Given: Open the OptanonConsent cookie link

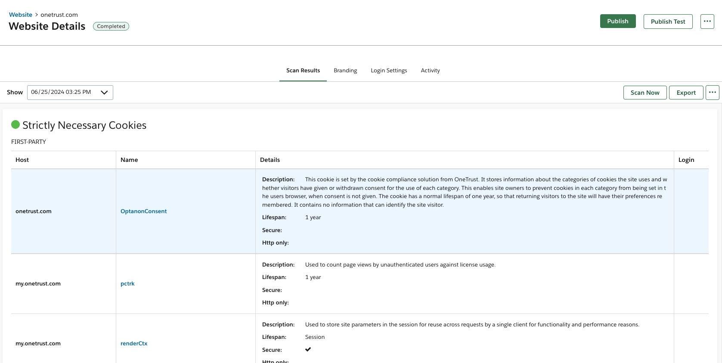Looking at the screenshot, I should click(143, 211).
